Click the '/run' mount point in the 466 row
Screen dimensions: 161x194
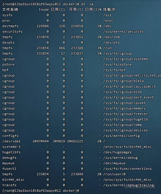(107, 48)
